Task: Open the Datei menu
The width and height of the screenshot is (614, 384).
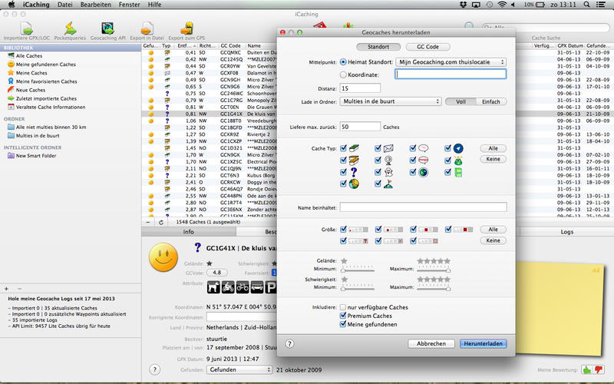Action: pyautogui.click(x=64, y=5)
